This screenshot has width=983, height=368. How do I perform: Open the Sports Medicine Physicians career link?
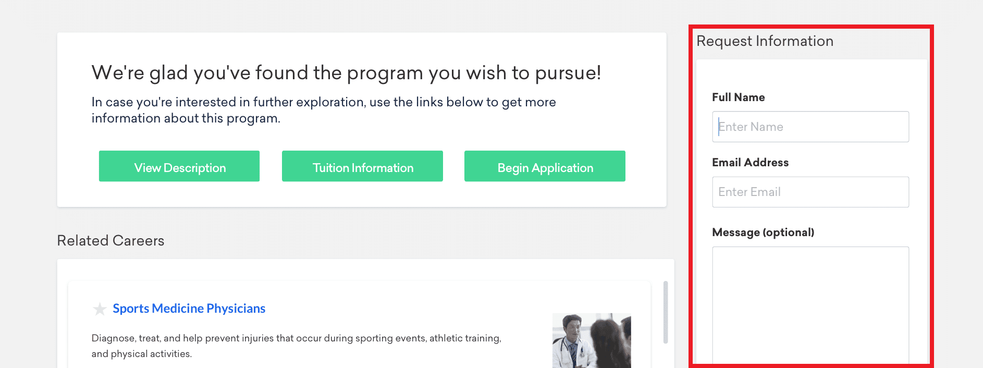(x=189, y=309)
